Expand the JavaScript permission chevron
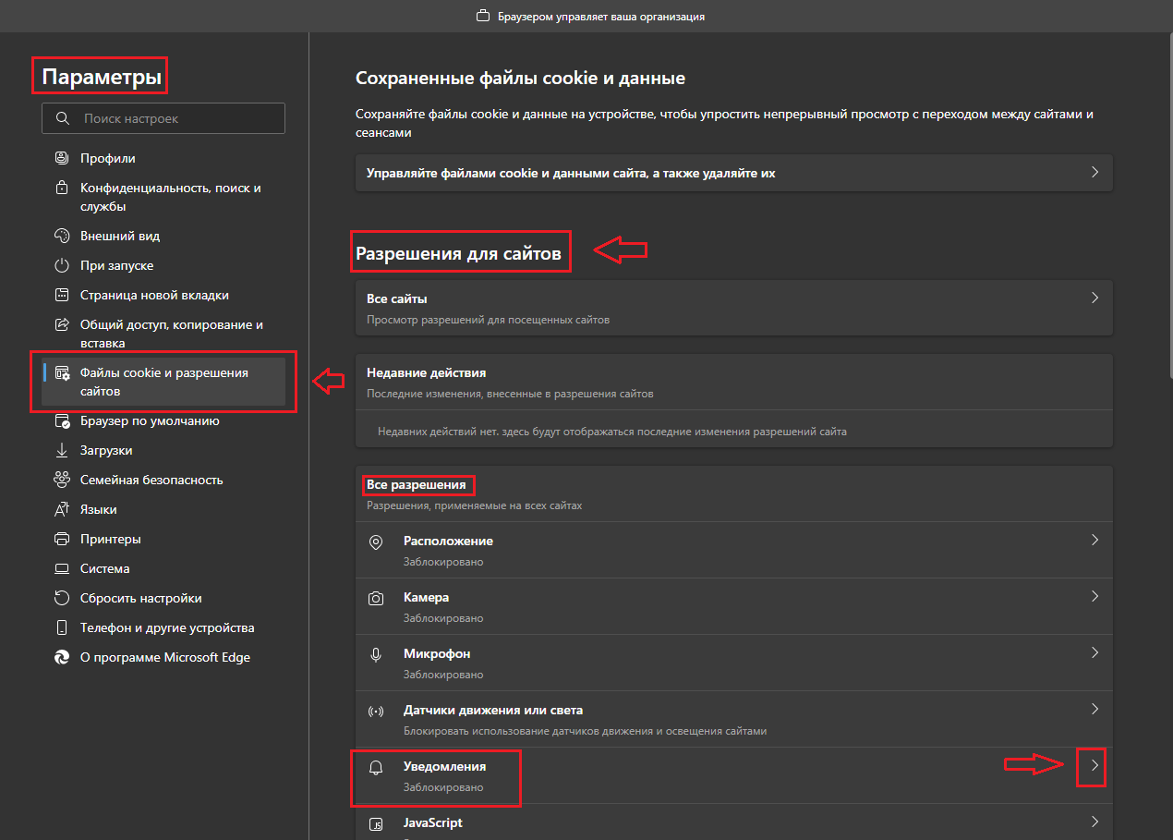The width and height of the screenshot is (1173, 840). (1094, 822)
